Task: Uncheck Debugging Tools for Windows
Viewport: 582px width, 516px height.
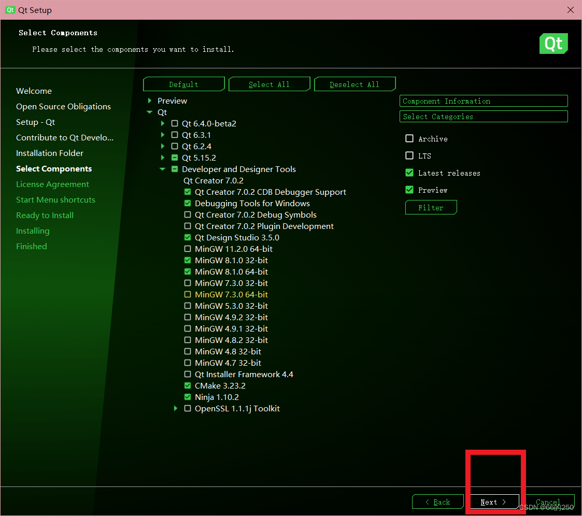Action: 188,203
